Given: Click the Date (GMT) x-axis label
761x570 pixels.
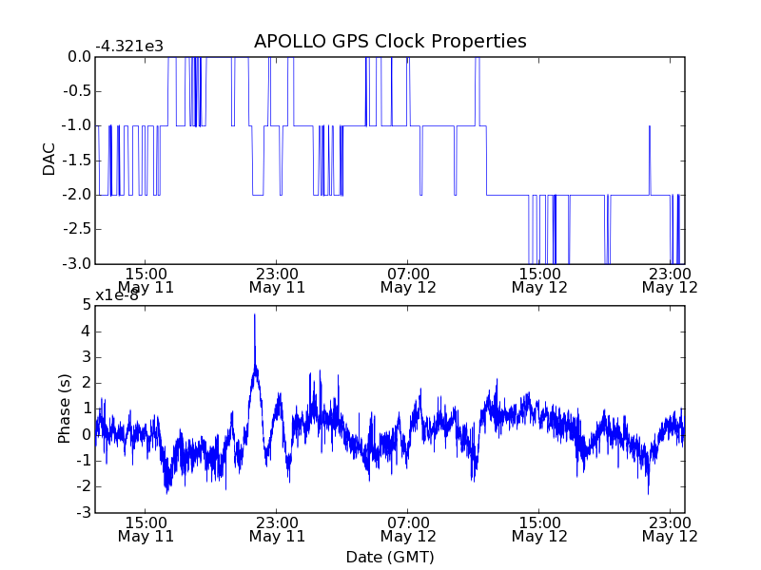Looking at the screenshot, I should click(x=390, y=557).
